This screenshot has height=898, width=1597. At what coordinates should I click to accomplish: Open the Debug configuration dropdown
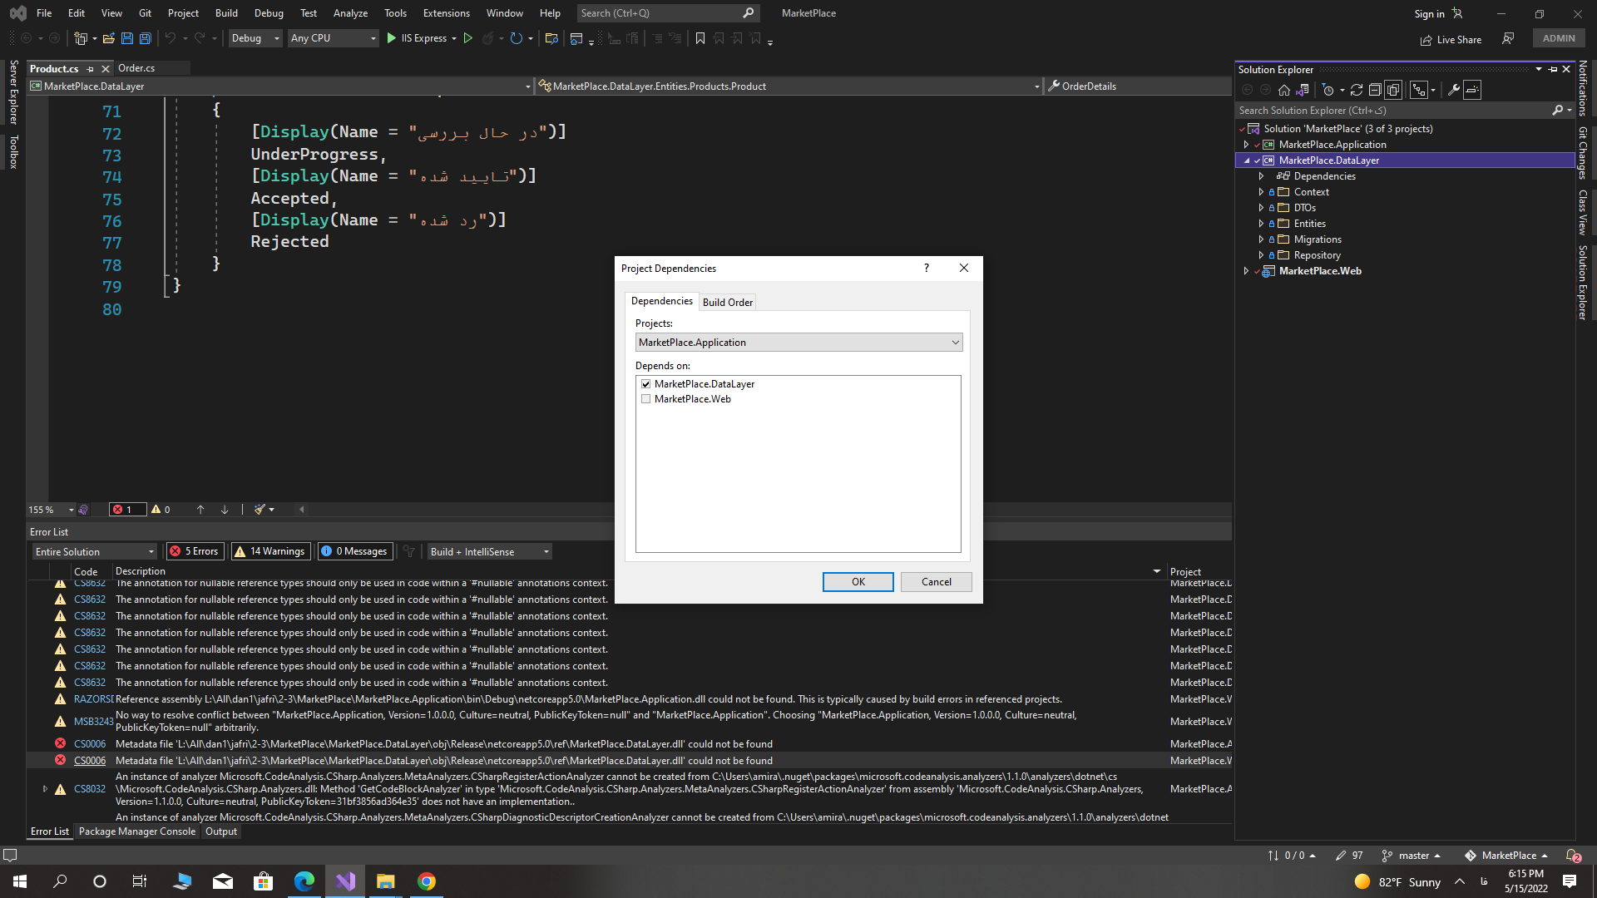click(x=255, y=38)
